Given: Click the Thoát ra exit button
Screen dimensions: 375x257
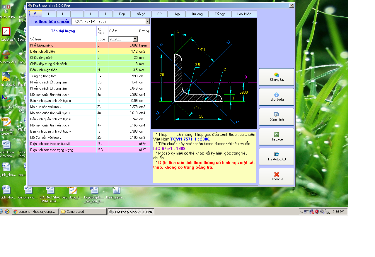Looking at the screenshot, I should [x=277, y=177].
